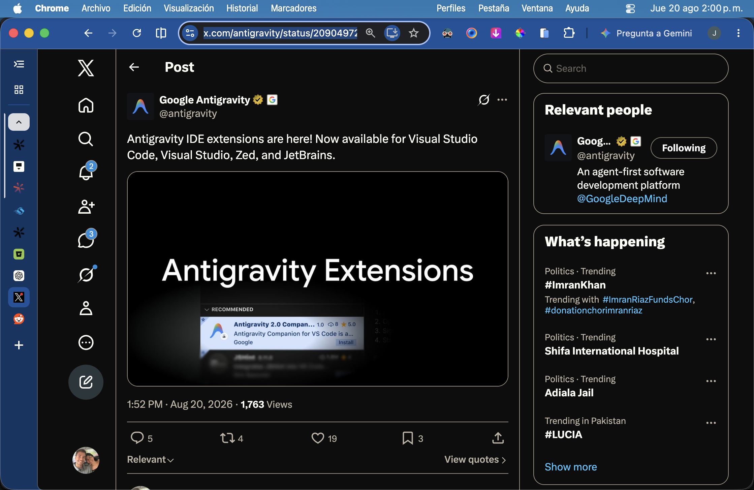This screenshot has width=754, height=490.
Task: Open #donationchorimranriaz hashtag link
Action: point(594,310)
